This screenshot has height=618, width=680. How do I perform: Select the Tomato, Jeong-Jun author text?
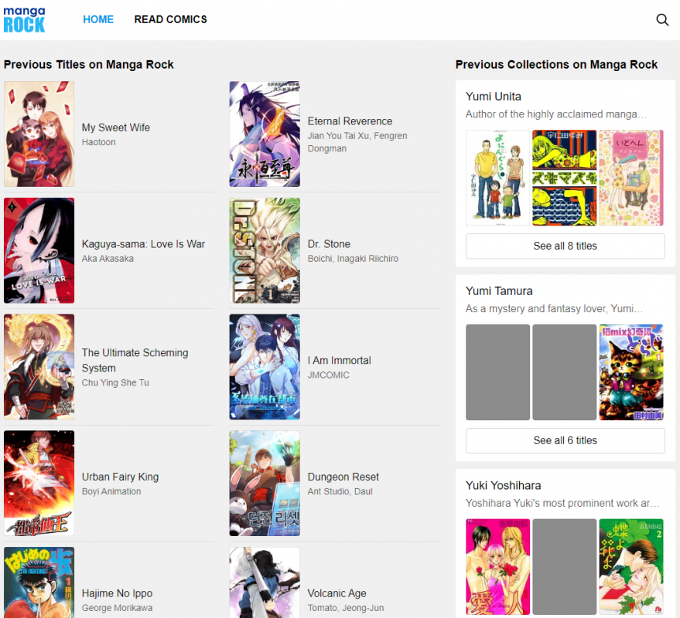click(346, 608)
